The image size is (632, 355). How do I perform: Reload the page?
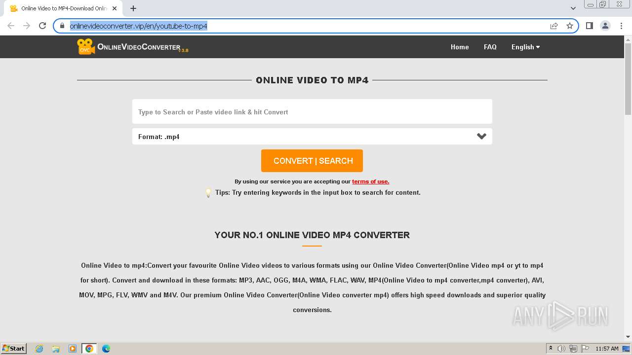click(42, 26)
